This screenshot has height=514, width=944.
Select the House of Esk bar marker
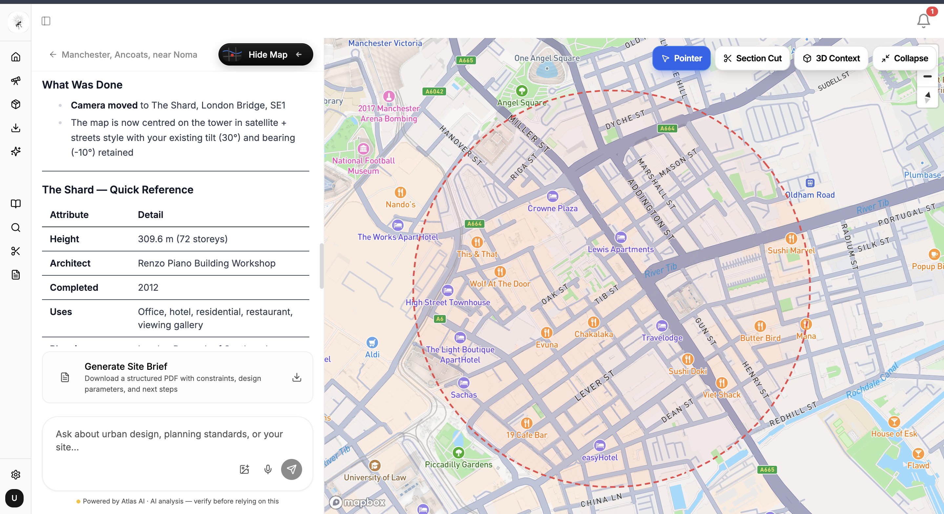coord(894,422)
